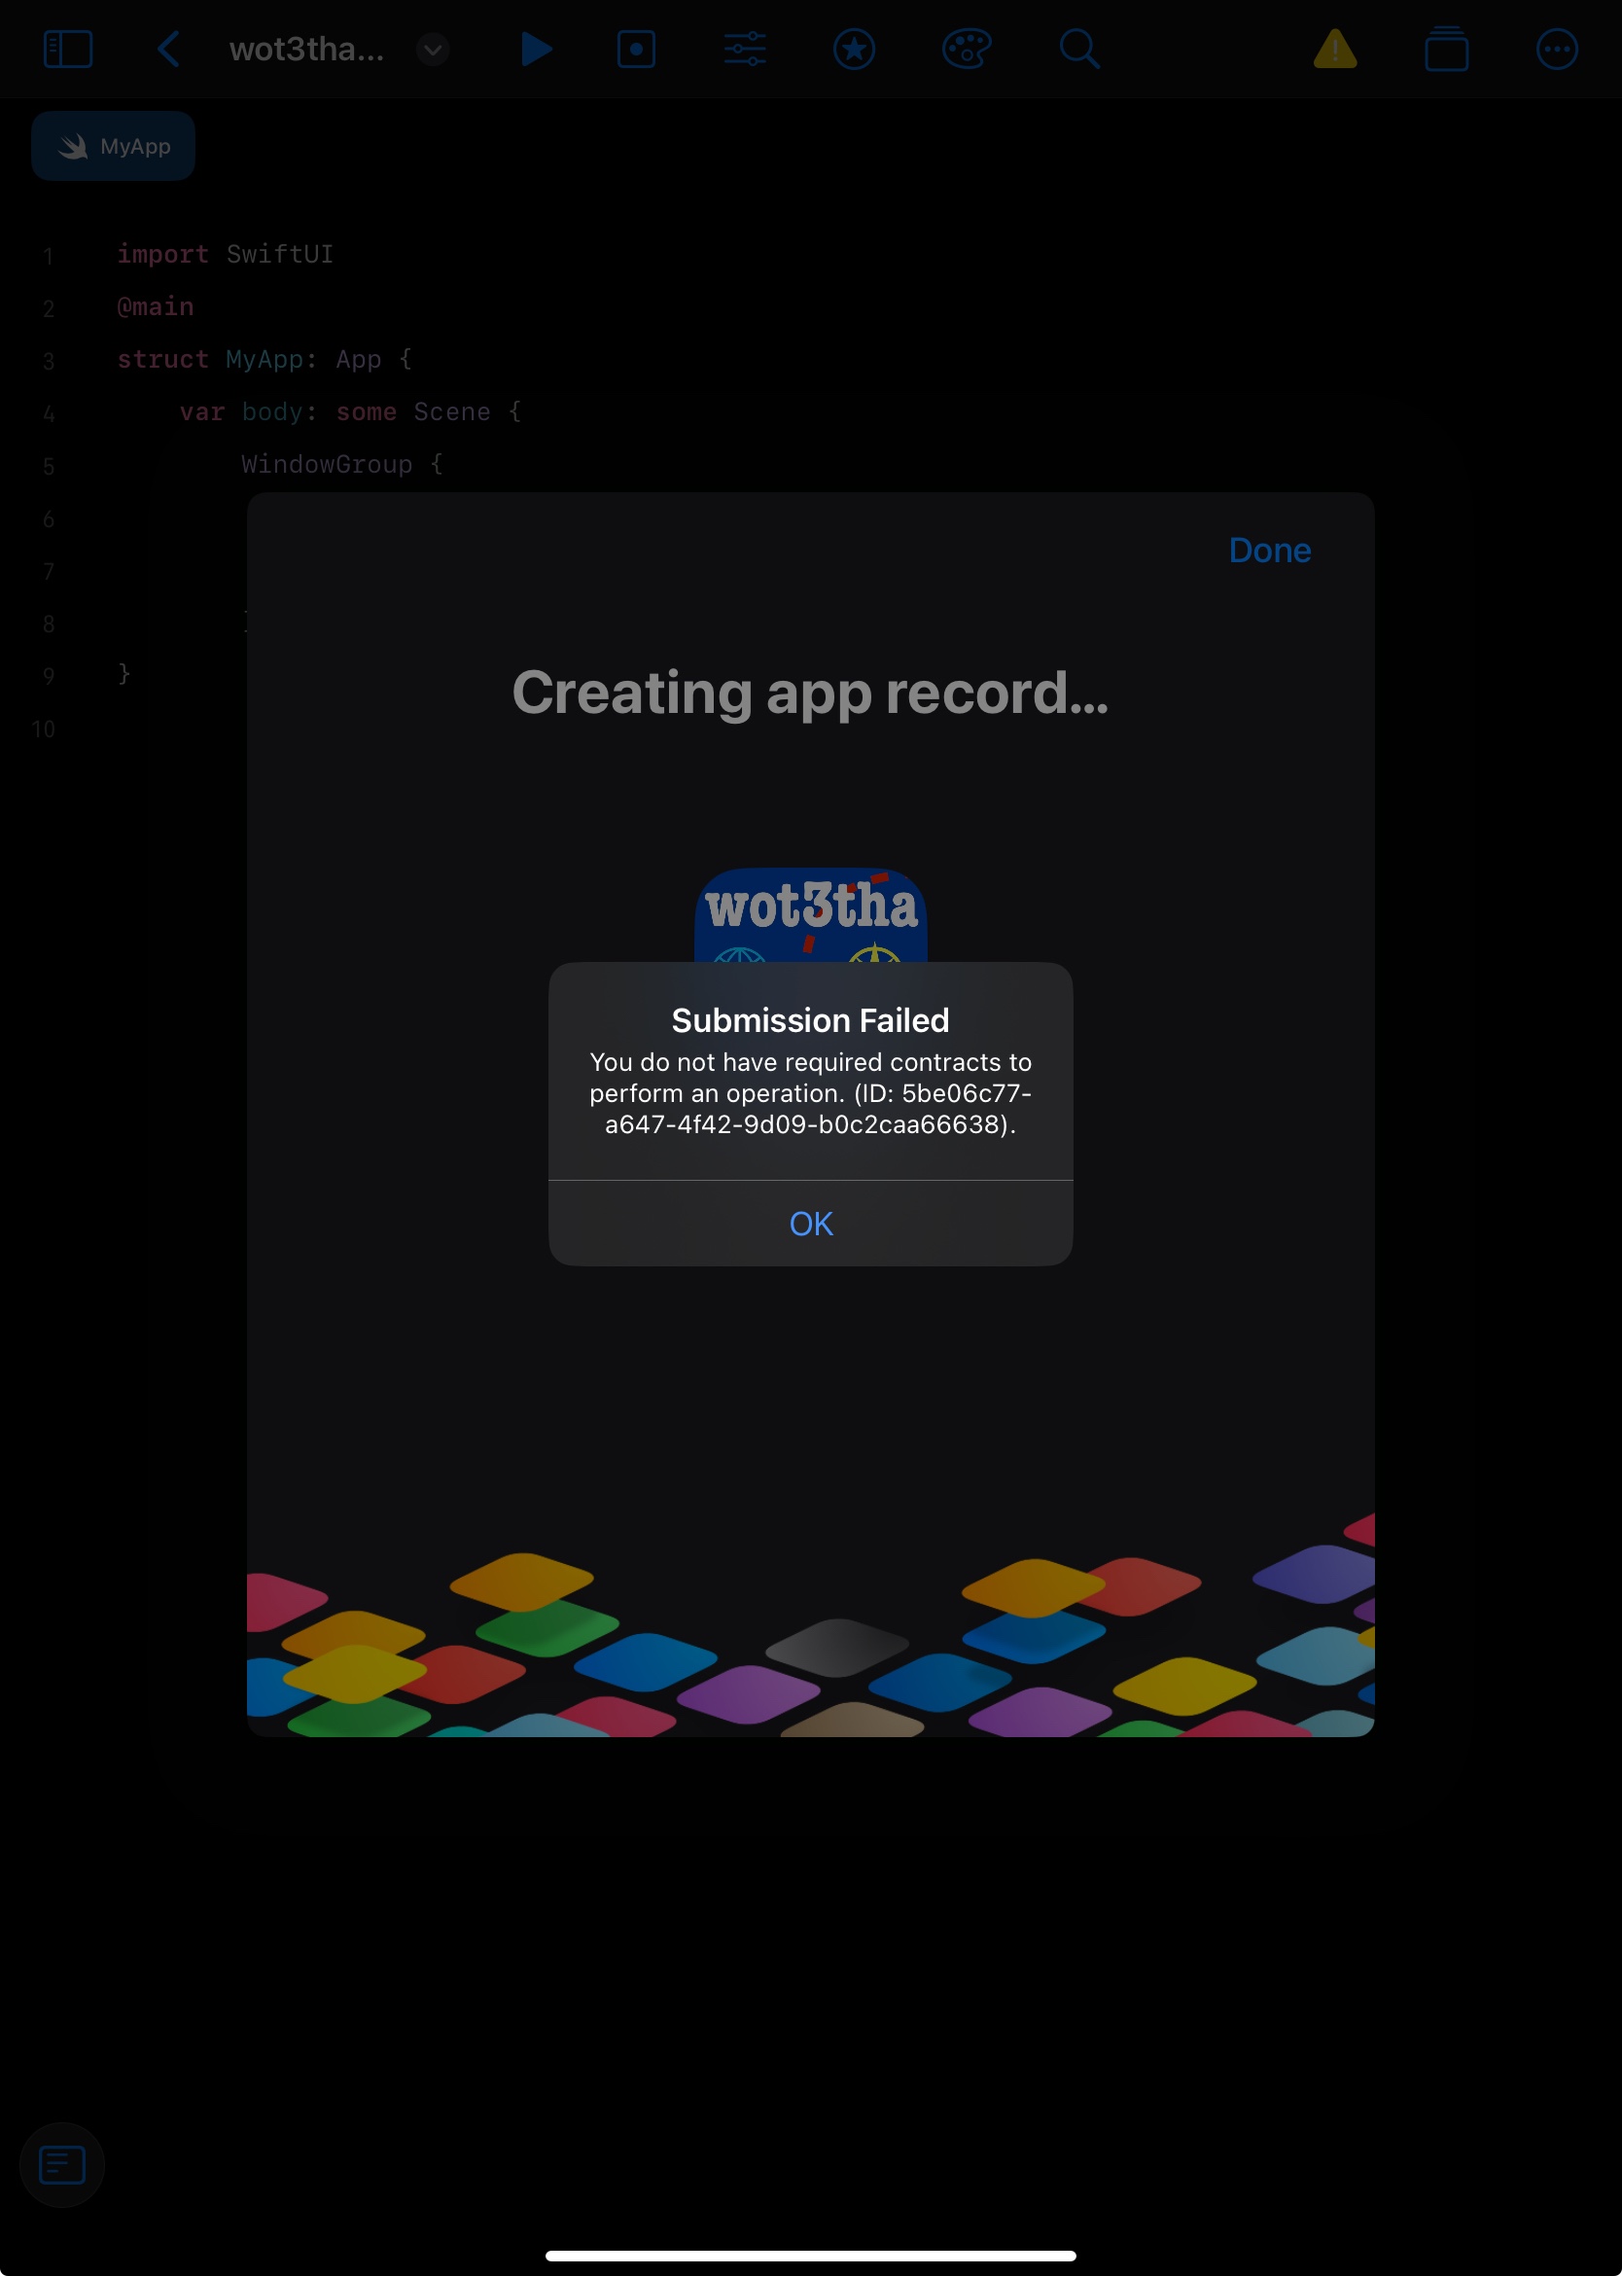This screenshot has width=1622, height=2276.
Task: Open the starred snippets library icon
Action: point(854,49)
